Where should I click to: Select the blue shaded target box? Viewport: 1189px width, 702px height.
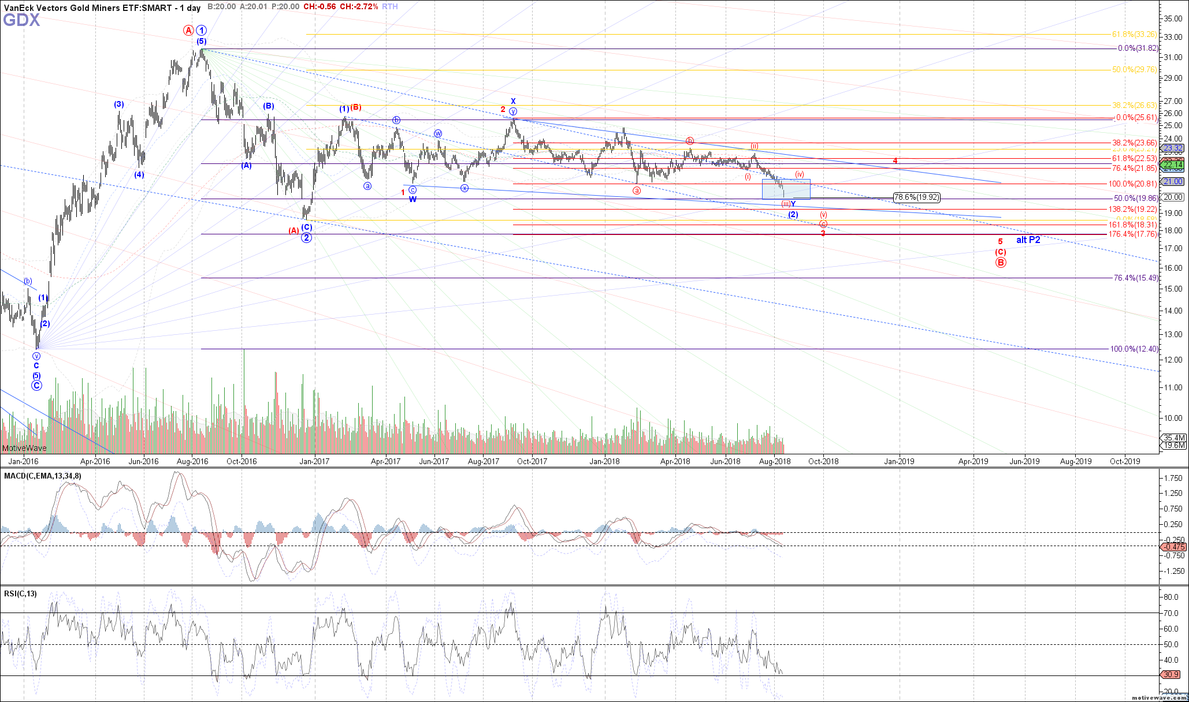(786, 189)
